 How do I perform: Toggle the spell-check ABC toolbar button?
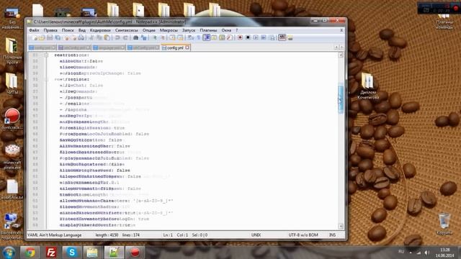pyautogui.click(x=282, y=37)
